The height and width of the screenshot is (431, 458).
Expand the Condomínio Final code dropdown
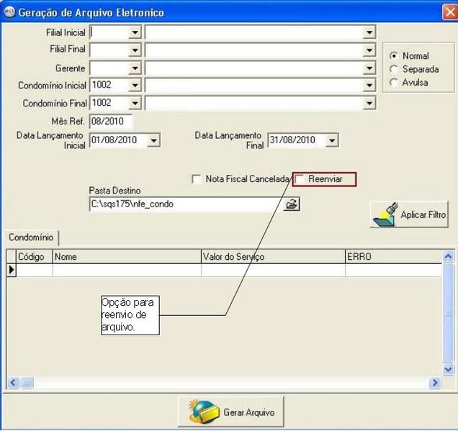tap(135, 103)
